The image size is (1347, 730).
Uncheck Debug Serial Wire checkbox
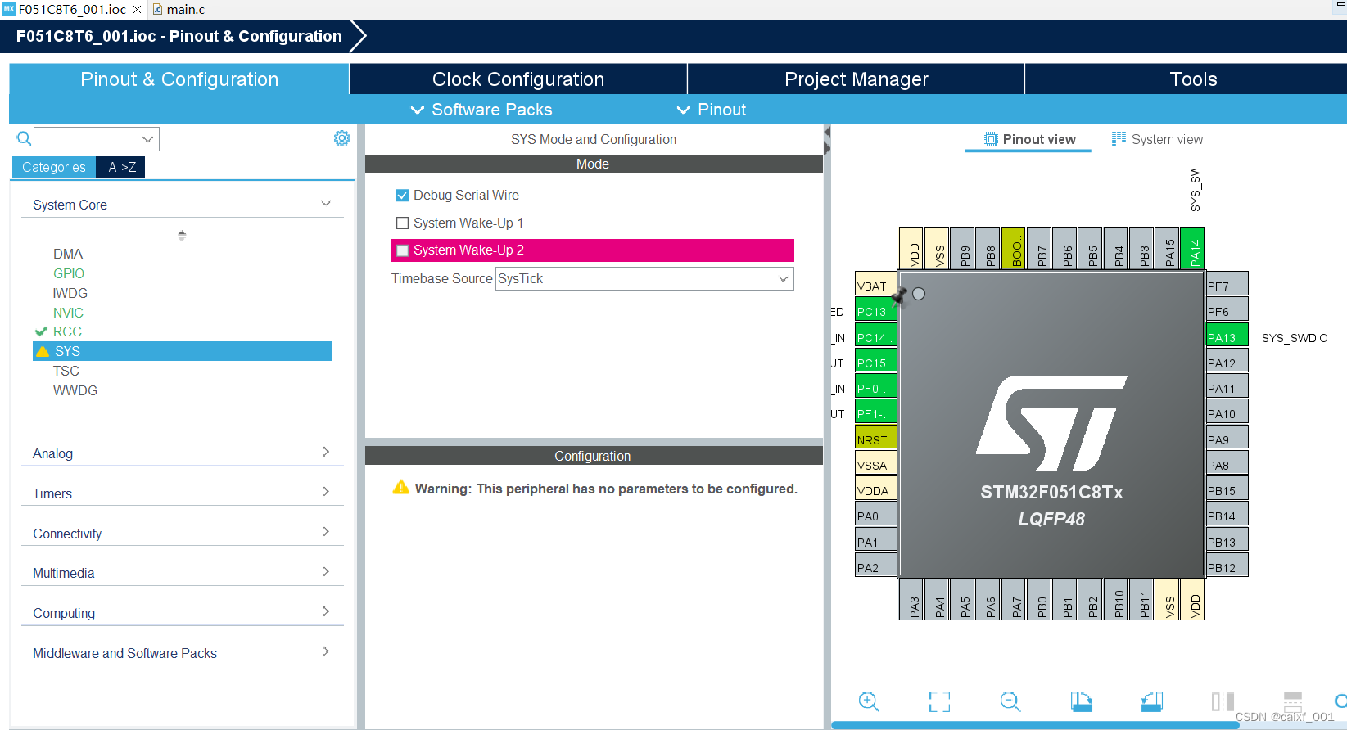(x=402, y=195)
